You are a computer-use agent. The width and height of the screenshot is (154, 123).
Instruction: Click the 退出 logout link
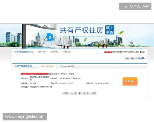pyautogui.click(x=143, y=52)
